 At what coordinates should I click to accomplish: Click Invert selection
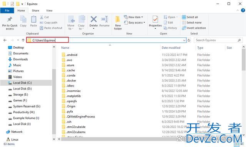(x=194, y=28)
